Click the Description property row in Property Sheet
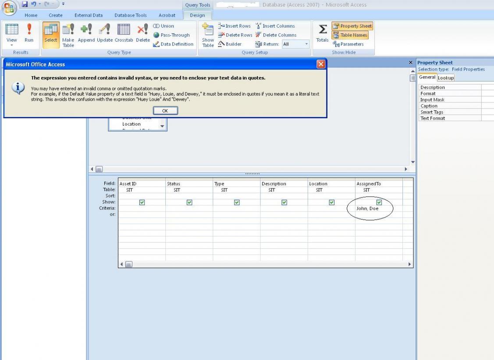 click(x=456, y=87)
